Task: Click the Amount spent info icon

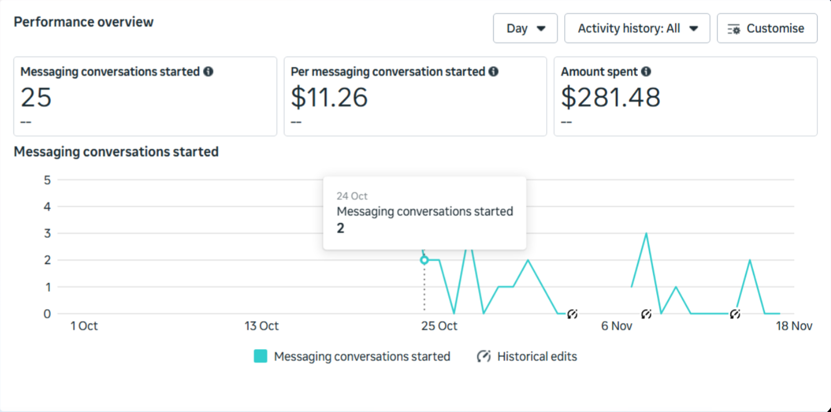Action: [646, 72]
